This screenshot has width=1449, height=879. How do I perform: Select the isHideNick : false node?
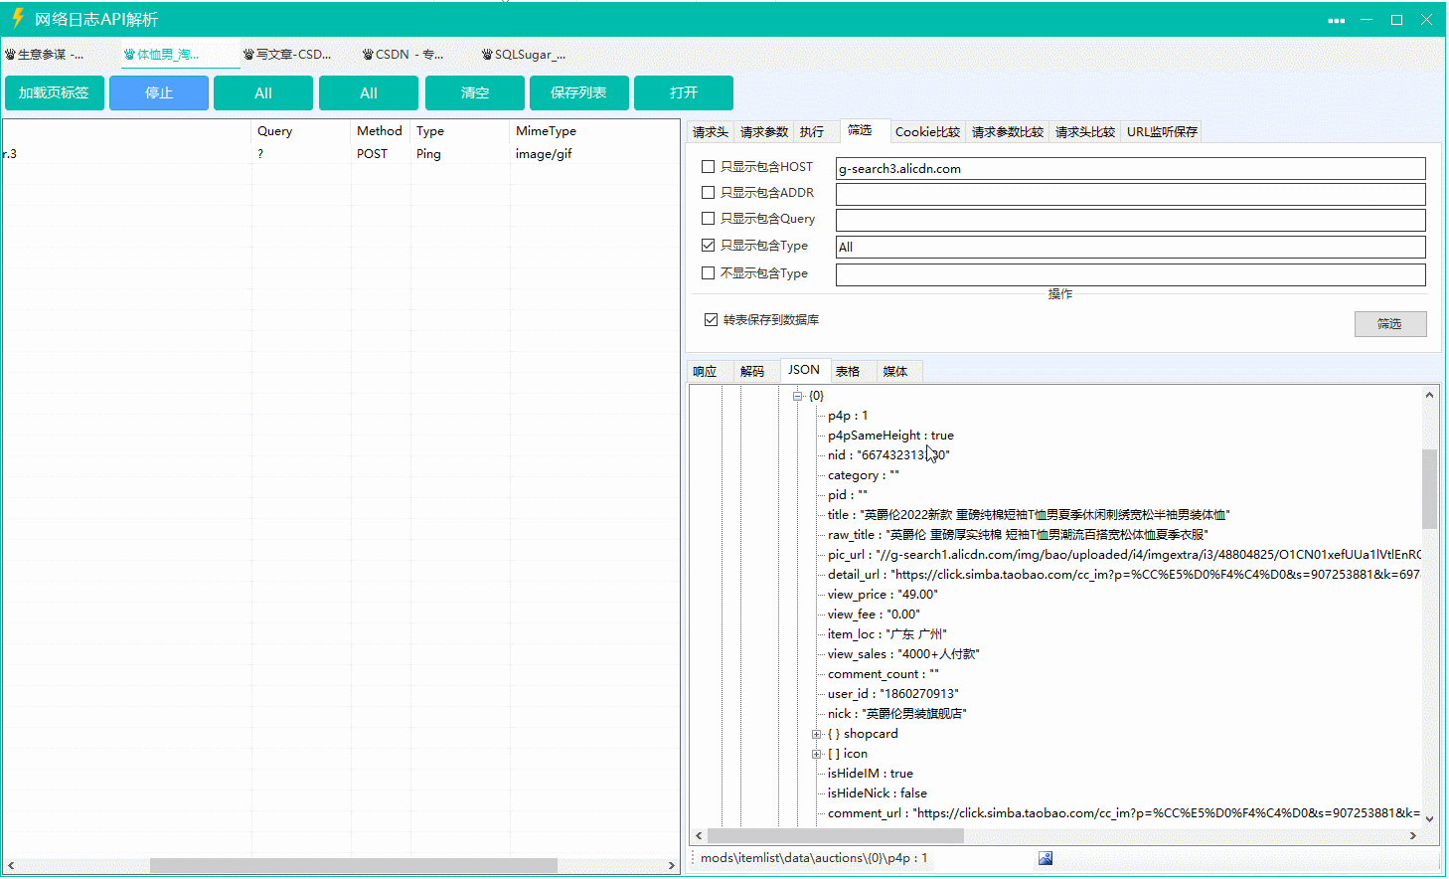point(878,793)
